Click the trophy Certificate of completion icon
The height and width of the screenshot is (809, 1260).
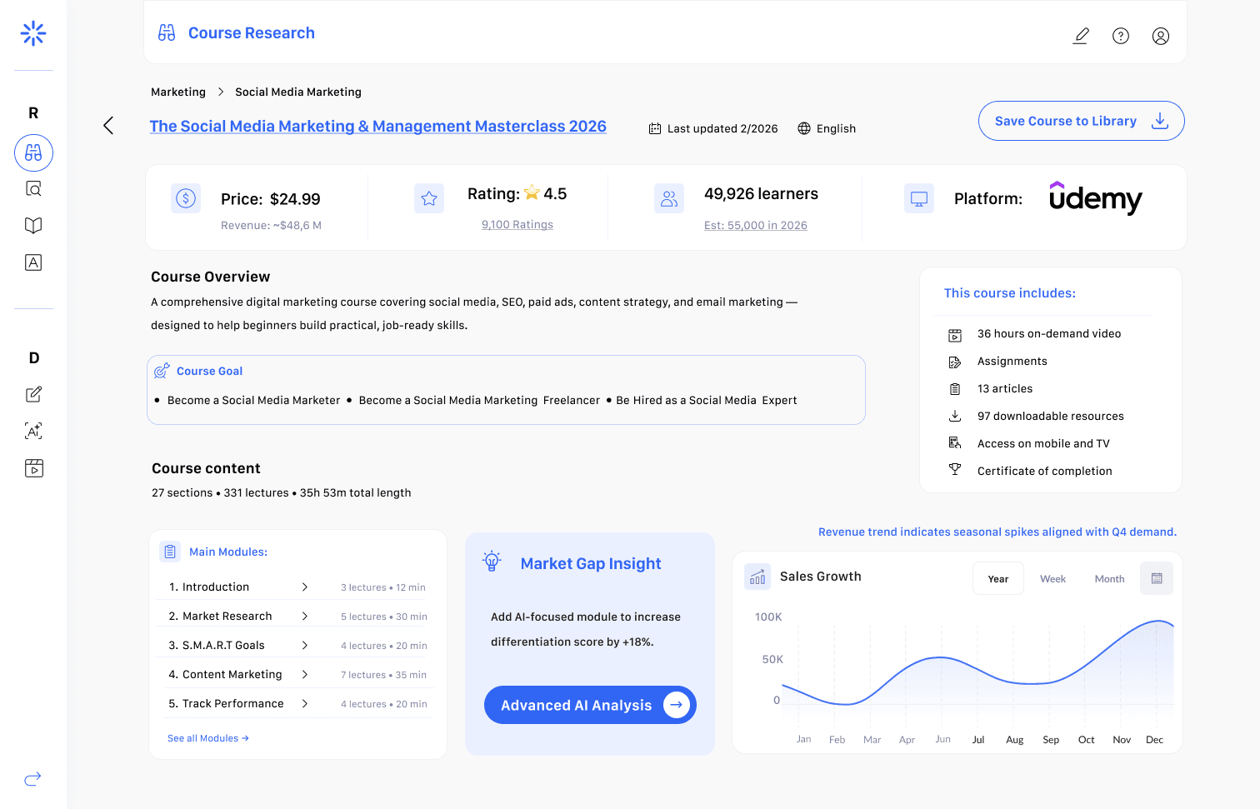tap(955, 470)
